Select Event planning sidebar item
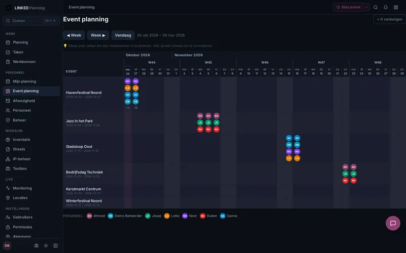Screen dimensions: 406x253 coord(31,91)
